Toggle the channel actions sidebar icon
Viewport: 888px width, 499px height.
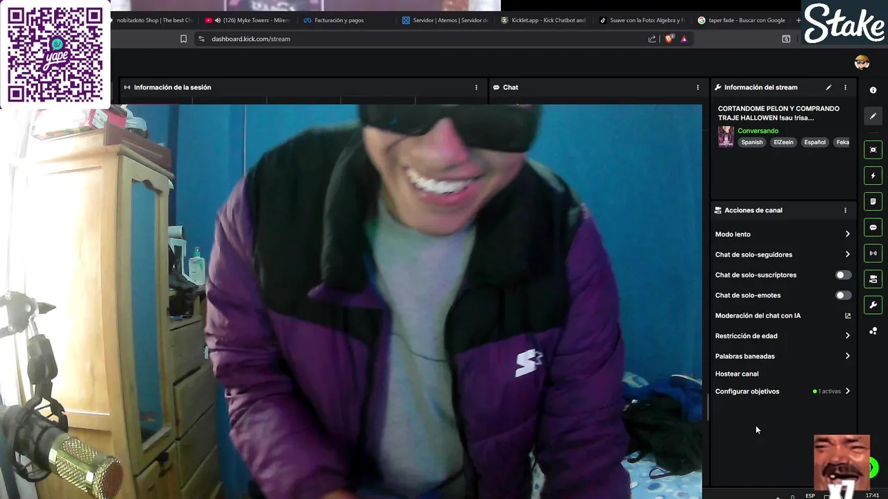coord(873,279)
